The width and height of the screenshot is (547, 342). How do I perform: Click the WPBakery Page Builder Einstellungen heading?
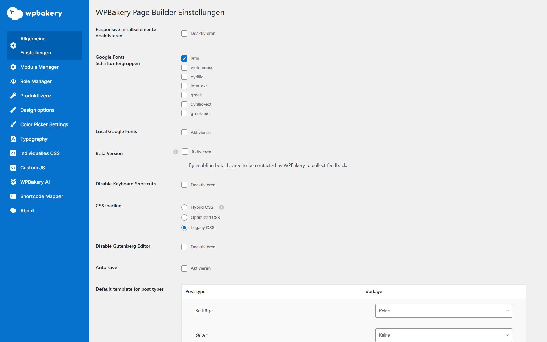tap(160, 12)
